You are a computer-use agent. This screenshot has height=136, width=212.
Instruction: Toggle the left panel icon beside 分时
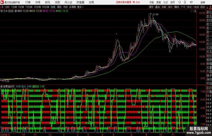(x=2, y=7)
